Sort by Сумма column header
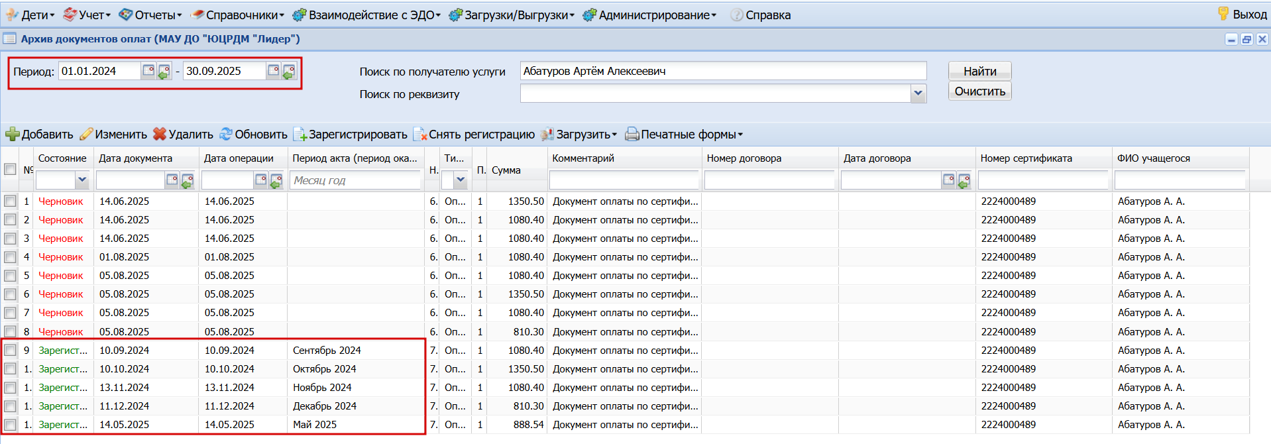The width and height of the screenshot is (1271, 444). click(x=506, y=170)
